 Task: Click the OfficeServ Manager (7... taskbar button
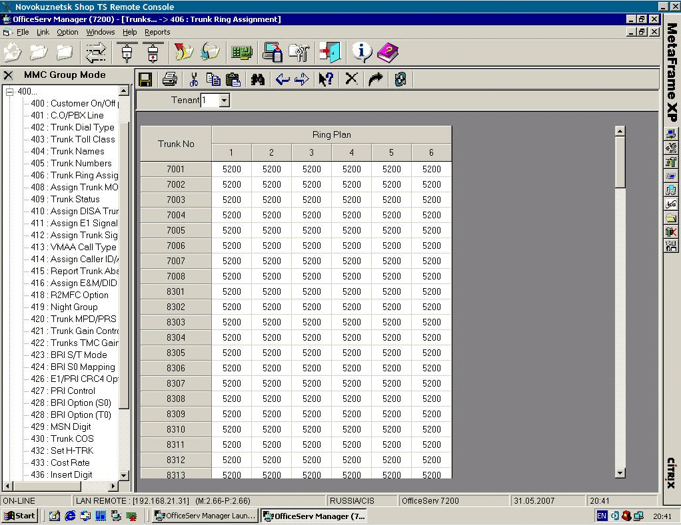[315, 516]
